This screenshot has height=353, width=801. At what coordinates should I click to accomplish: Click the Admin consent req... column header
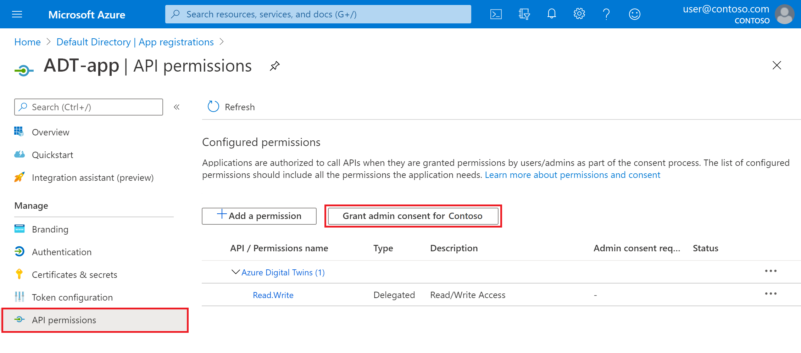pyautogui.click(x=637, y=248)
